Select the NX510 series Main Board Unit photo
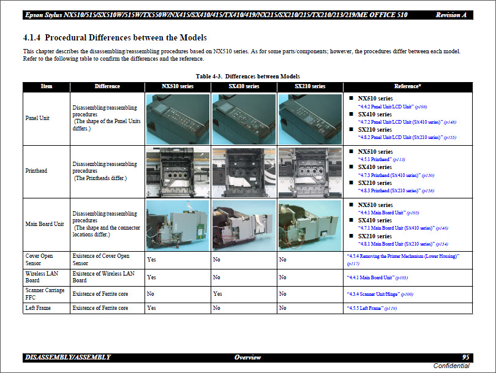 point(178,224)
